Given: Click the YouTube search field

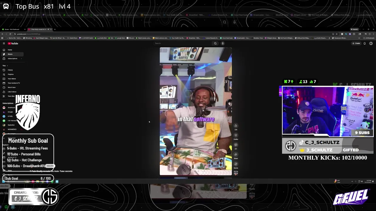Looking at the screenshot, I should (183, 43).
